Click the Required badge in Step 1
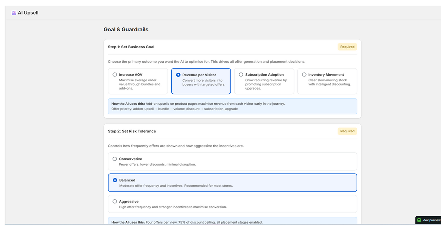441x248 pixels. [347, 47]
